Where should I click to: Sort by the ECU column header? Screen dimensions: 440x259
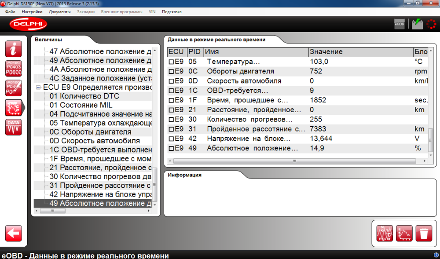[177, 52]
